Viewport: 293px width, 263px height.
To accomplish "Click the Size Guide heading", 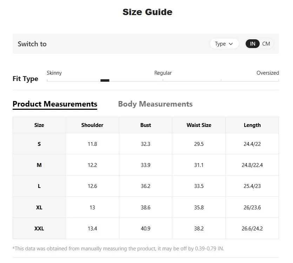I will tap(147, 12).
